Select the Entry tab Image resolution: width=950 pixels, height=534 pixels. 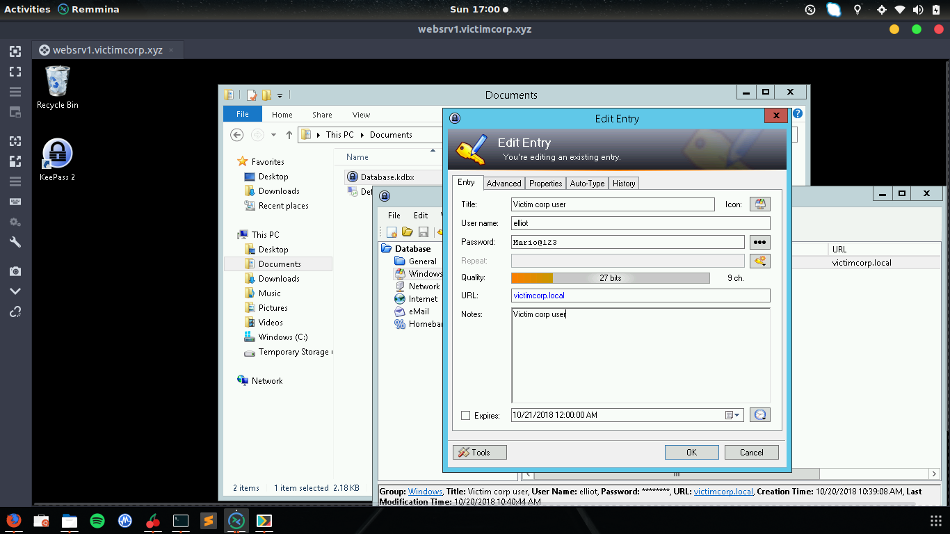pyautogui.click(x=467, y=182)
